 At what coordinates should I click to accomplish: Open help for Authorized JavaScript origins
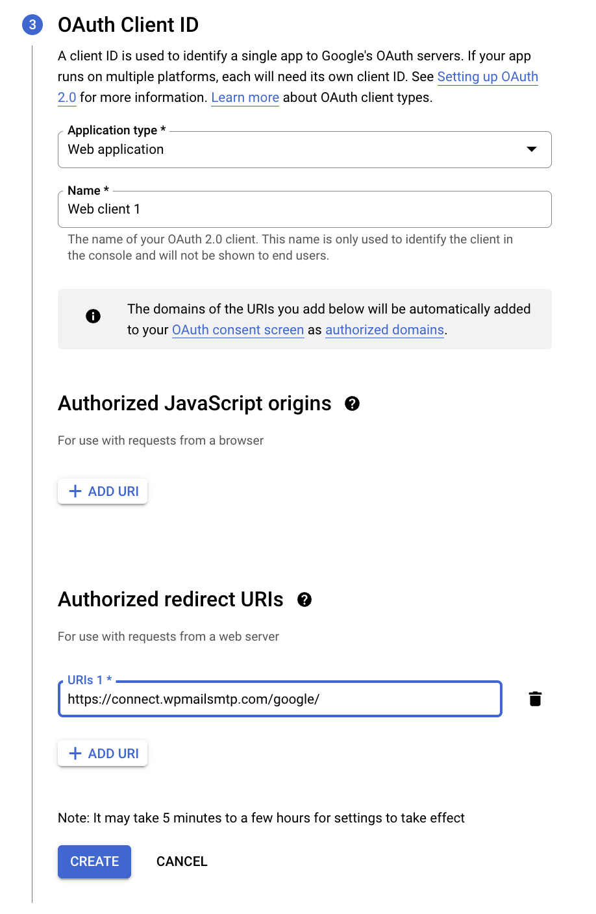[352, 404]
